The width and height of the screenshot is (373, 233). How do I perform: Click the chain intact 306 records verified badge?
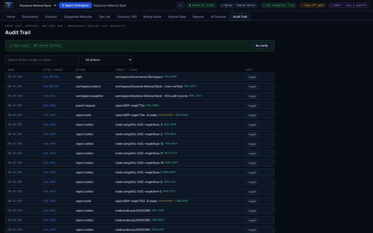click(x=36, y=46)
